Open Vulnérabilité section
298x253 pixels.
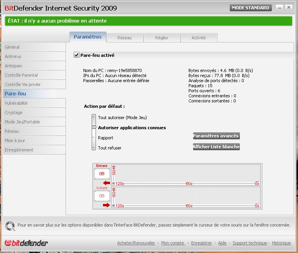34,103
